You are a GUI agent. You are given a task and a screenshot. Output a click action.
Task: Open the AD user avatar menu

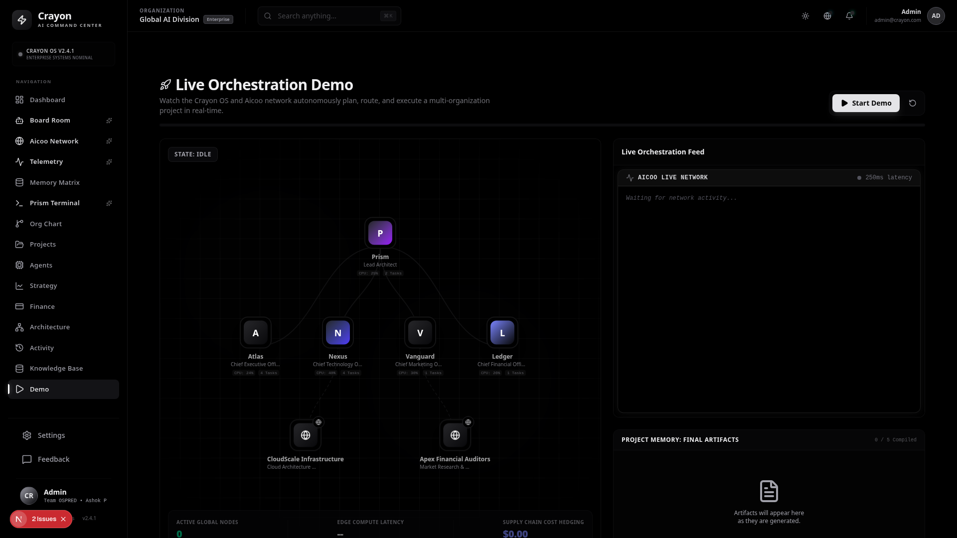point(936,16)
